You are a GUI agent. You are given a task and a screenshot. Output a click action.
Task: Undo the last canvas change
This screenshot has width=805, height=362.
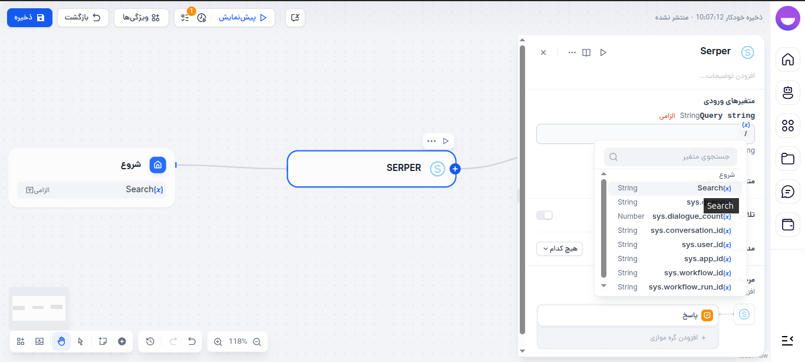pyautogui.click(x=192, y=341)
